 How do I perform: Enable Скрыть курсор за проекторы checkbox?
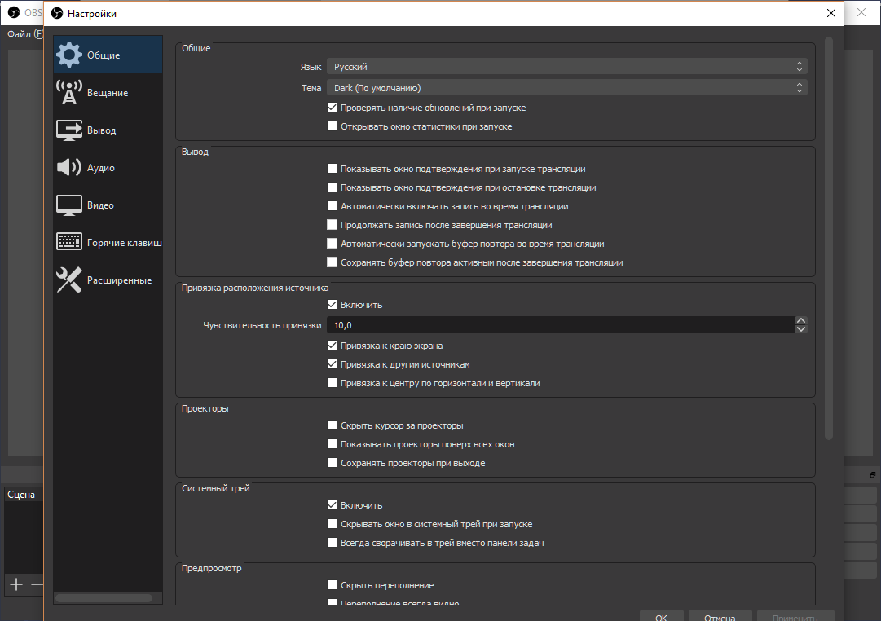point(332,425)
